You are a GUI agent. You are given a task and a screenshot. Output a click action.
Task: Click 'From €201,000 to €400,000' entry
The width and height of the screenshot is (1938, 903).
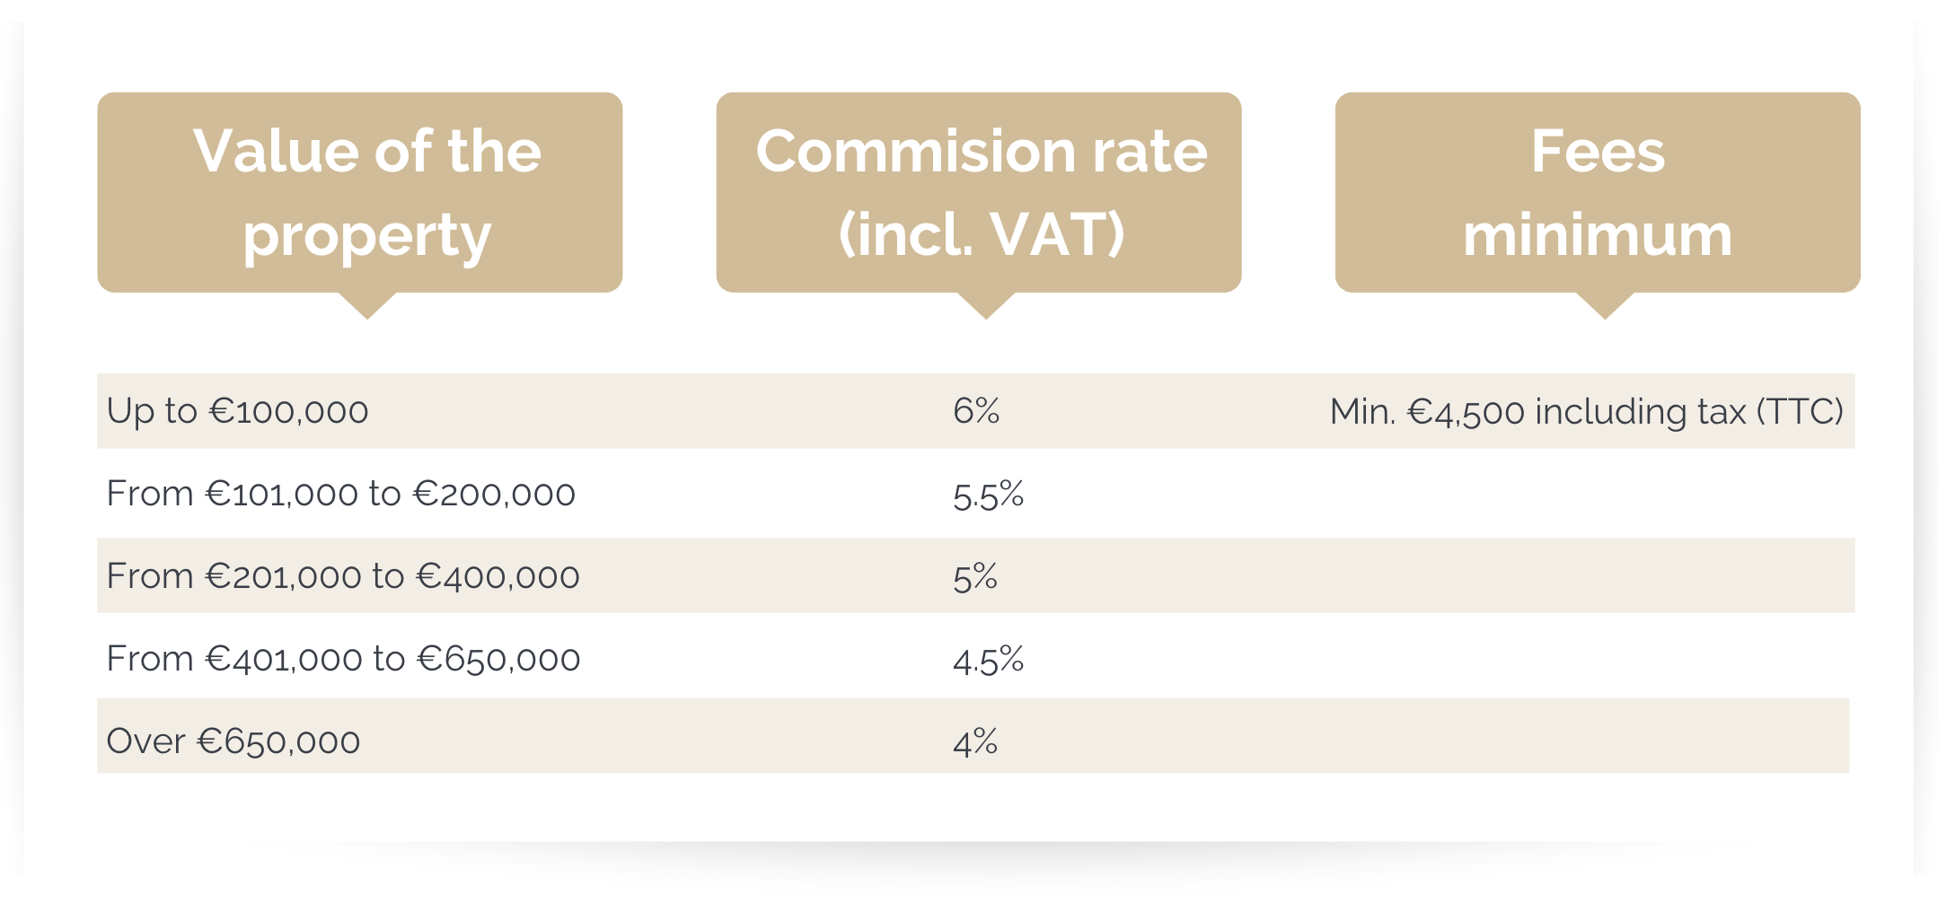[342, 576]
